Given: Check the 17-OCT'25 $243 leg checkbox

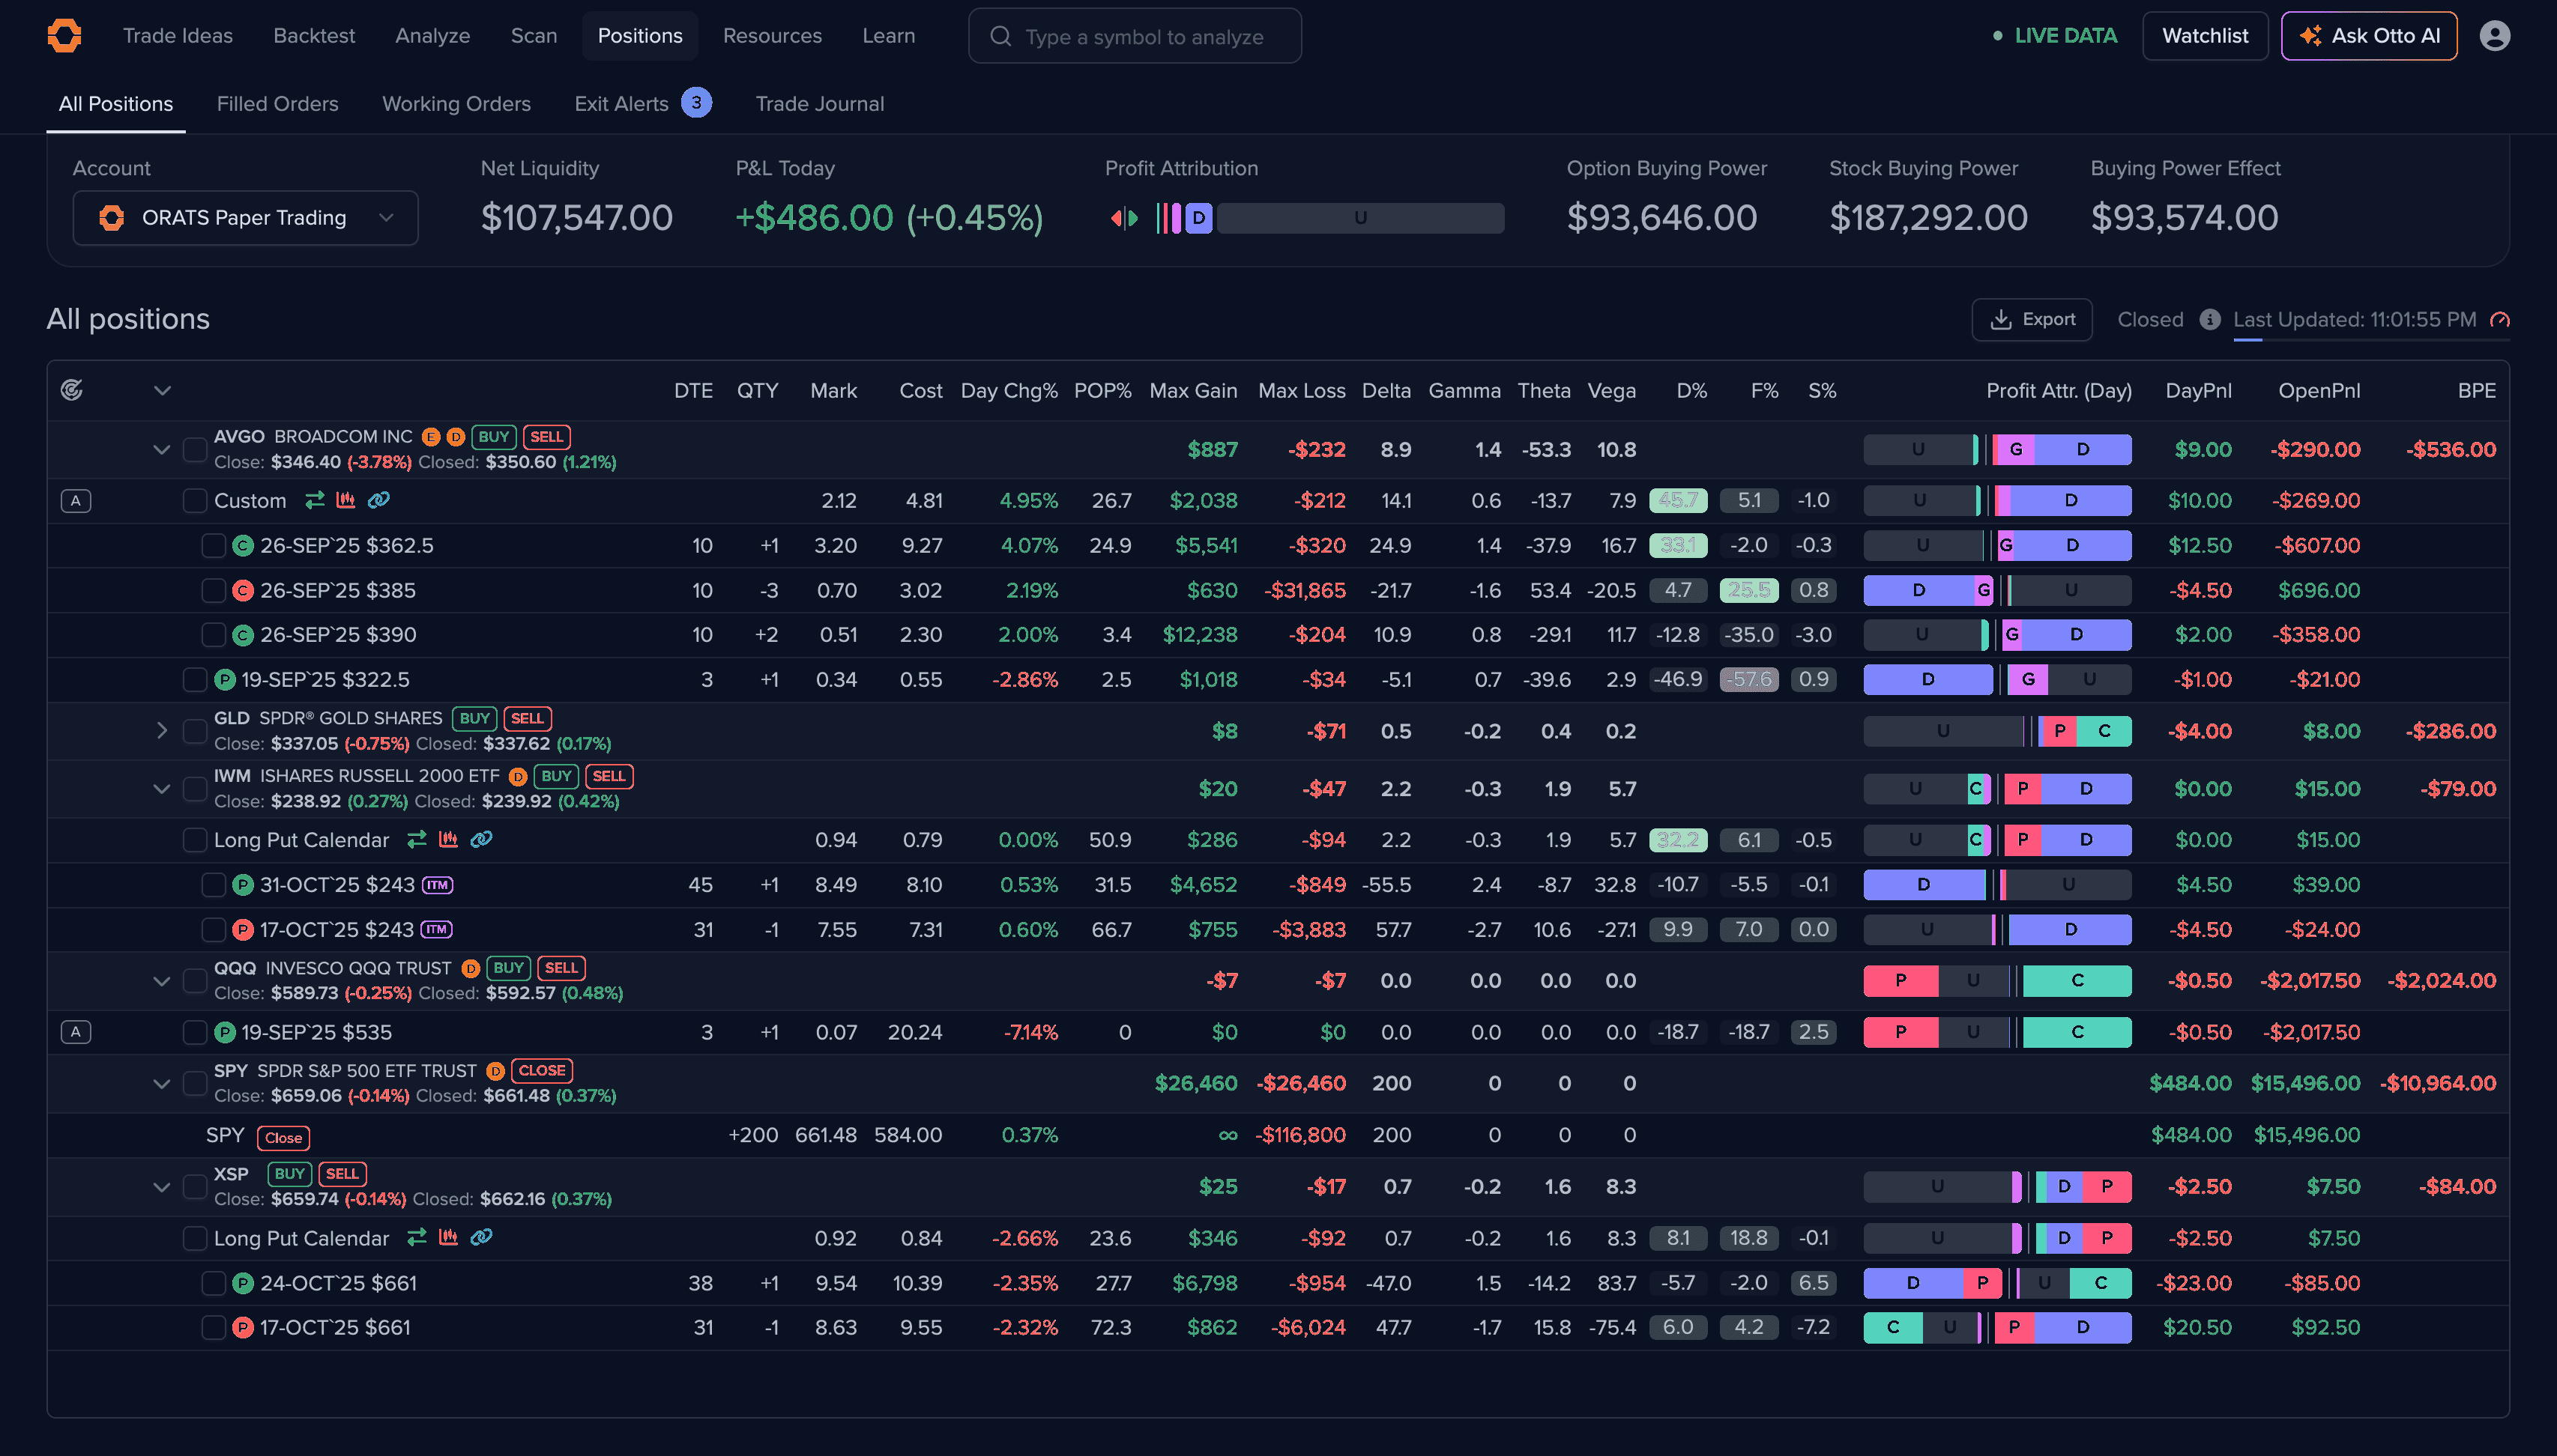Looking at the screenshot, I should click(213, 930).
